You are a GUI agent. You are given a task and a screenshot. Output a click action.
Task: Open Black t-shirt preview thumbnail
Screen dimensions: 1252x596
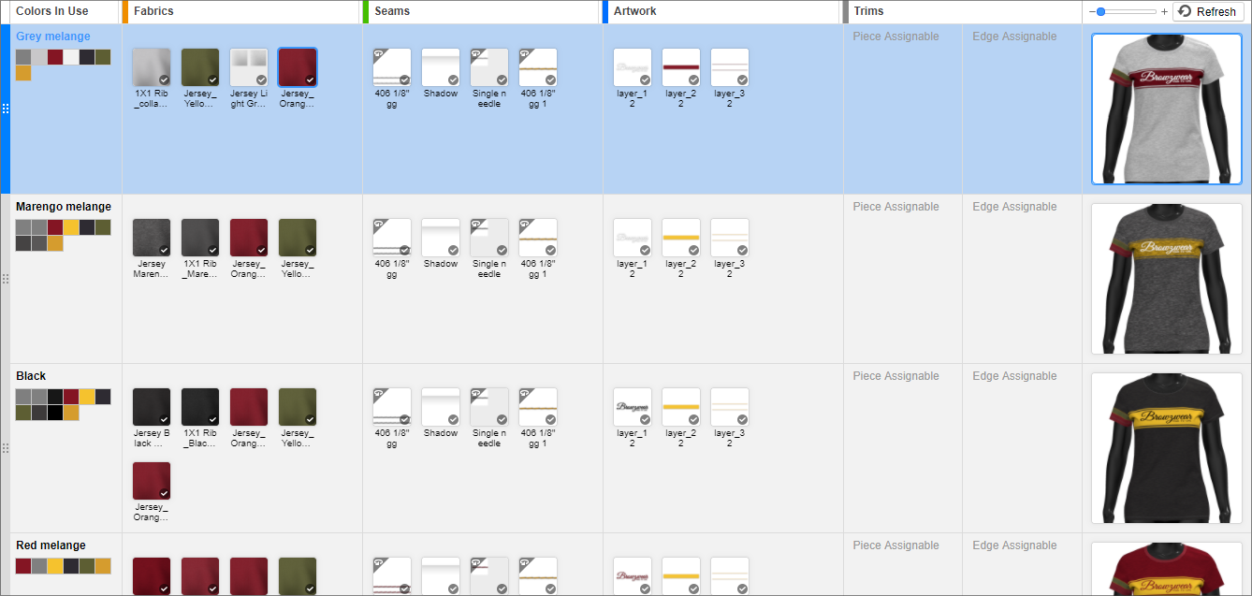click(1166, 448)
